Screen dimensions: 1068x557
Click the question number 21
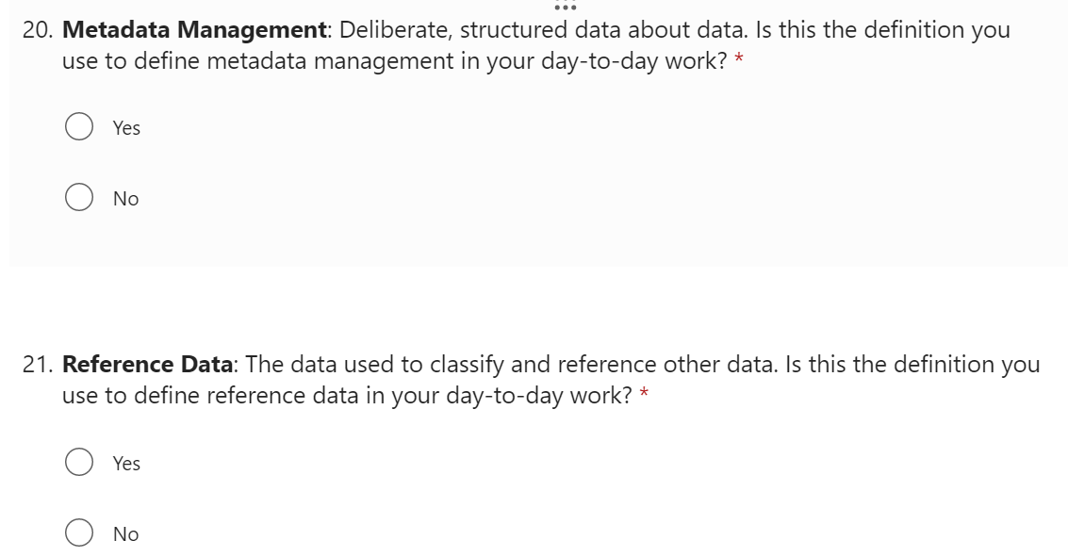coord(37,365)
